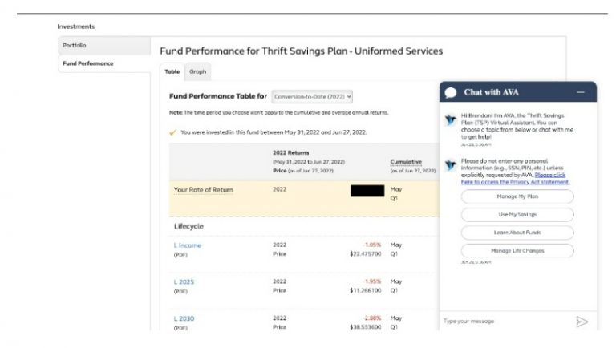
Task: Select Fund Performance in sidebar
Action: click(88, 63)
